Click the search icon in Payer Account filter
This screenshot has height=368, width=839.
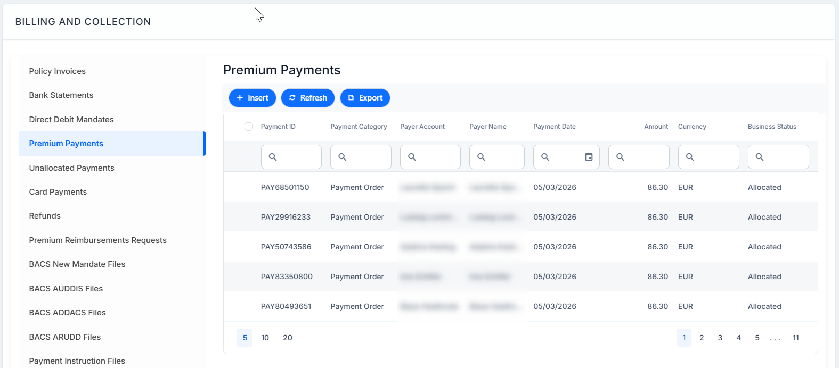pos(412,157)
